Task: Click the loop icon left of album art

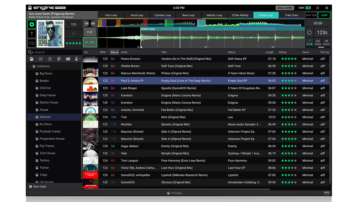Action: pyautogui.click(x=32, y=43)
